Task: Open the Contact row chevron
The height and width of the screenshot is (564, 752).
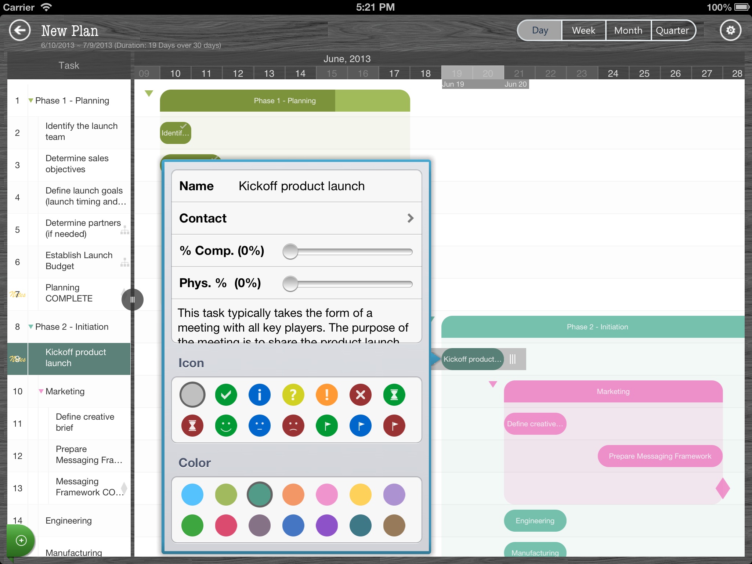Action: (x=410, y=218)
